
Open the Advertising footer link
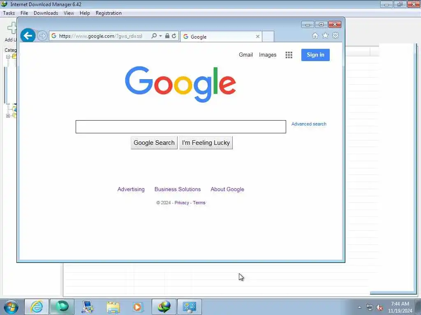(131, 189)
